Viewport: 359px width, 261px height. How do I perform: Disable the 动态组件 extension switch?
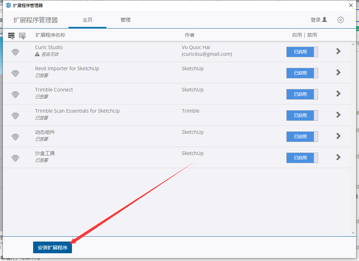(x=302, y=137)
